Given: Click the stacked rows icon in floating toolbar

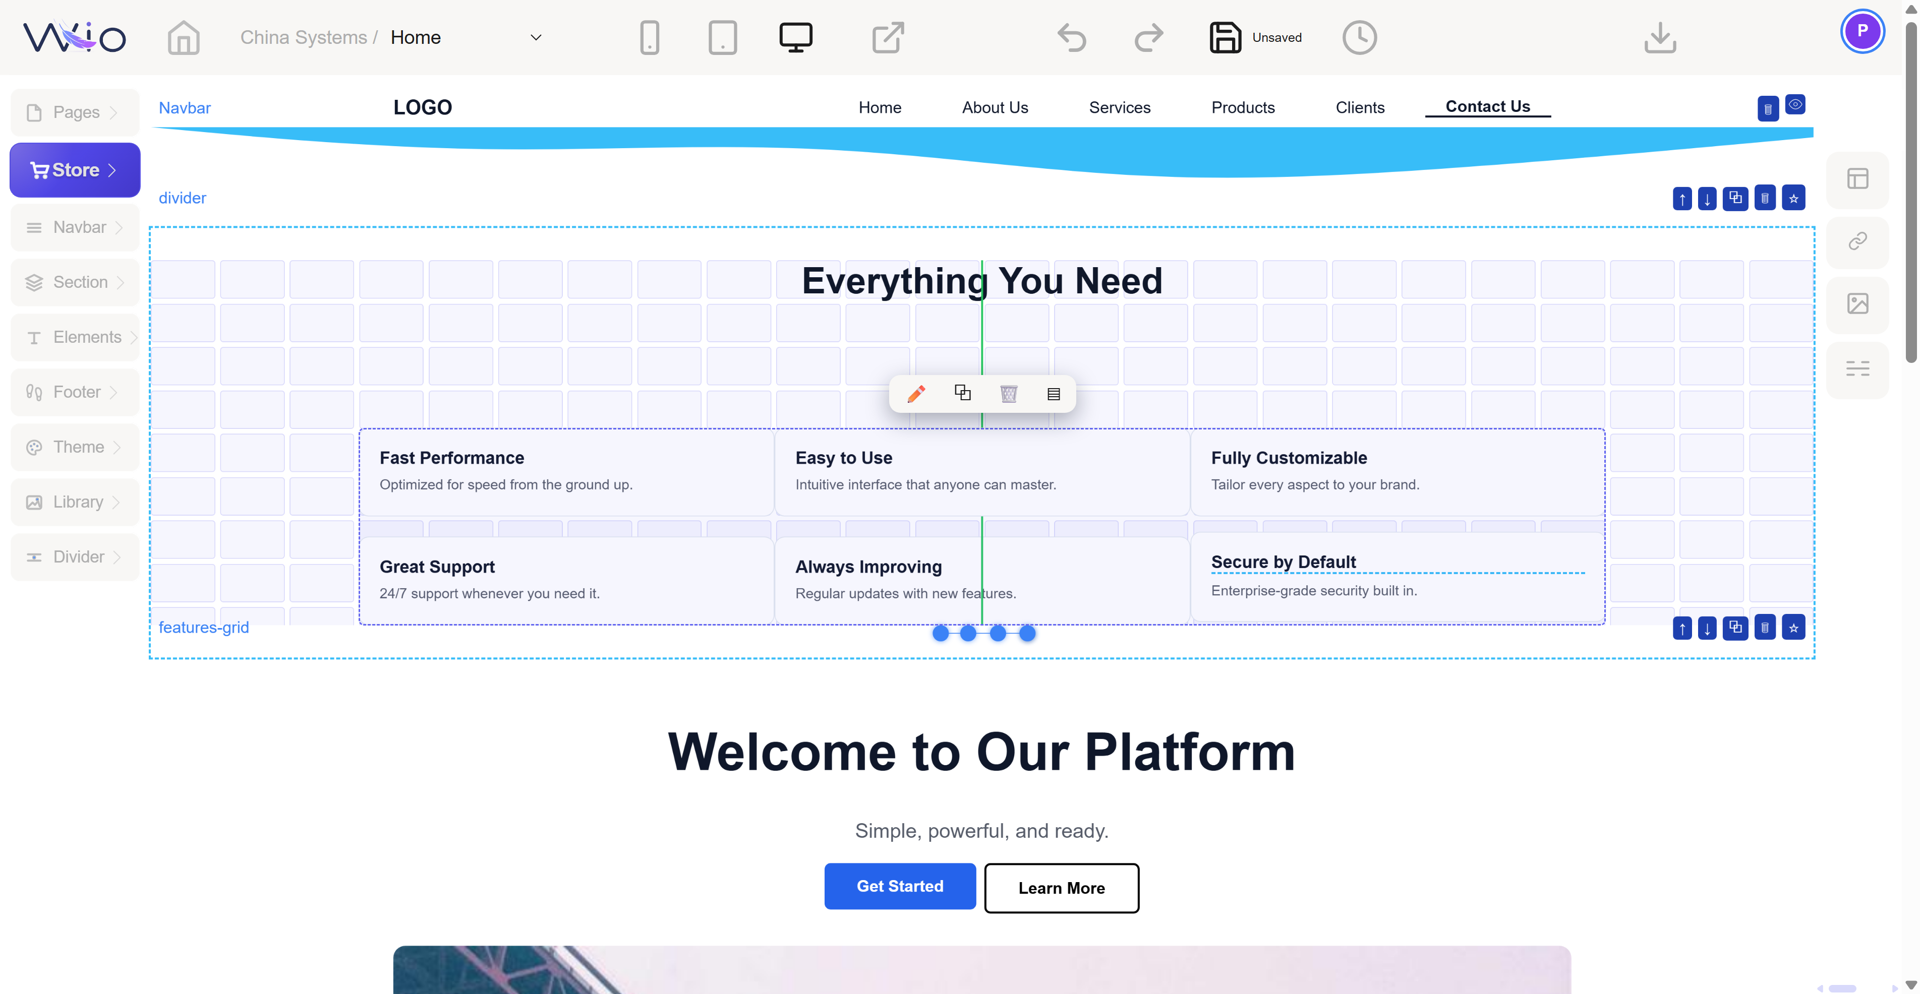Looking at the screenshot, I should pyautogui.click(x=1053, y=394).
